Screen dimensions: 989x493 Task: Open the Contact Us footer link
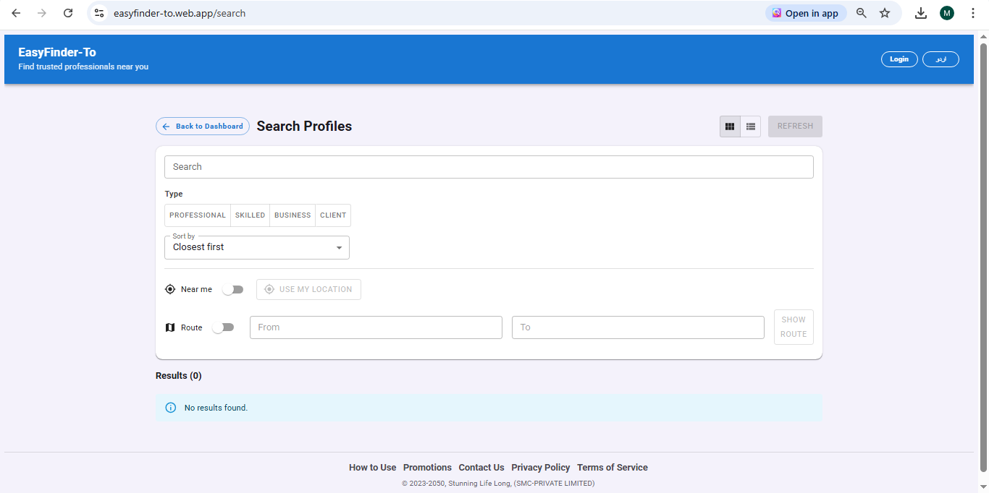click(481, 468)
